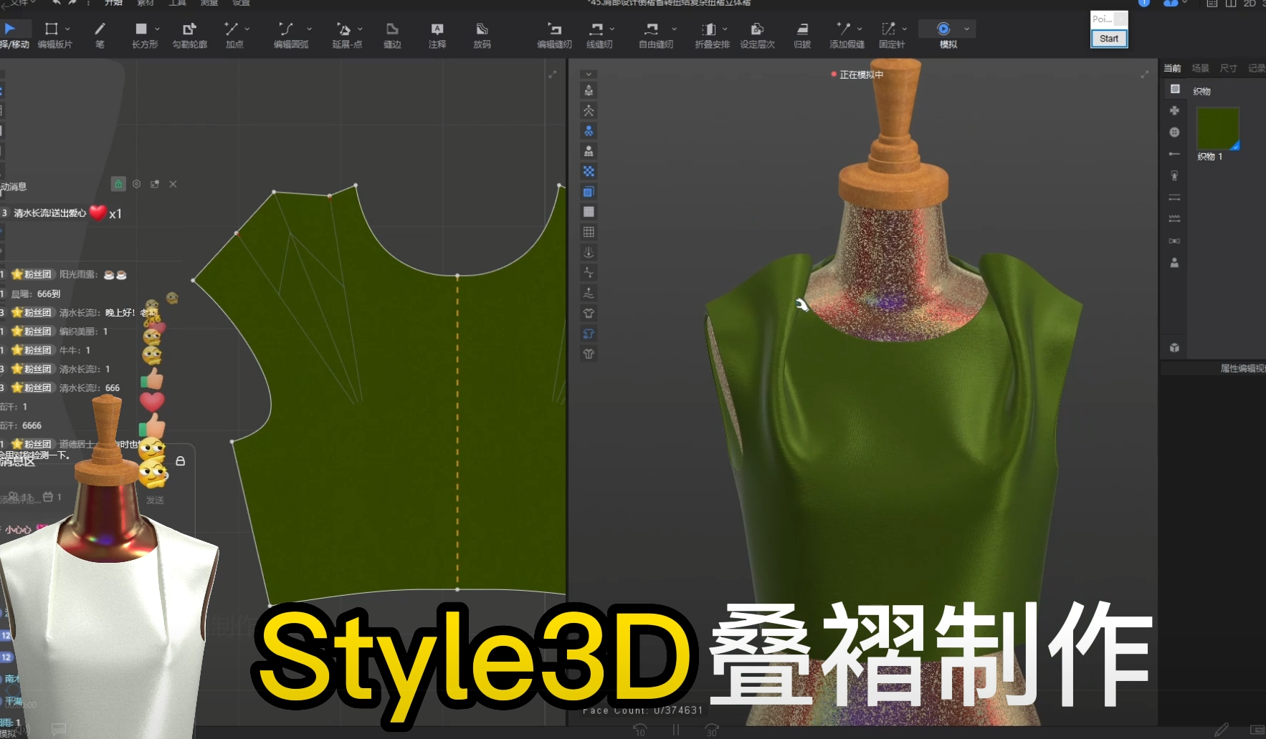
Task: Click the 3D cube icon in right sidebar
Action: (1174, 348)
